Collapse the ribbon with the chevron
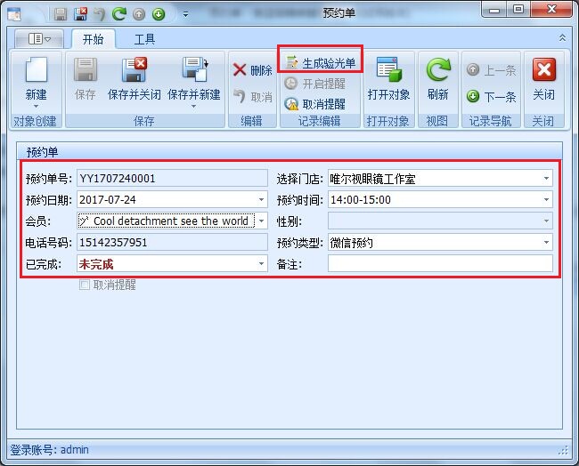The width and height of the screenshot is (579, 466). coord(562,38)
